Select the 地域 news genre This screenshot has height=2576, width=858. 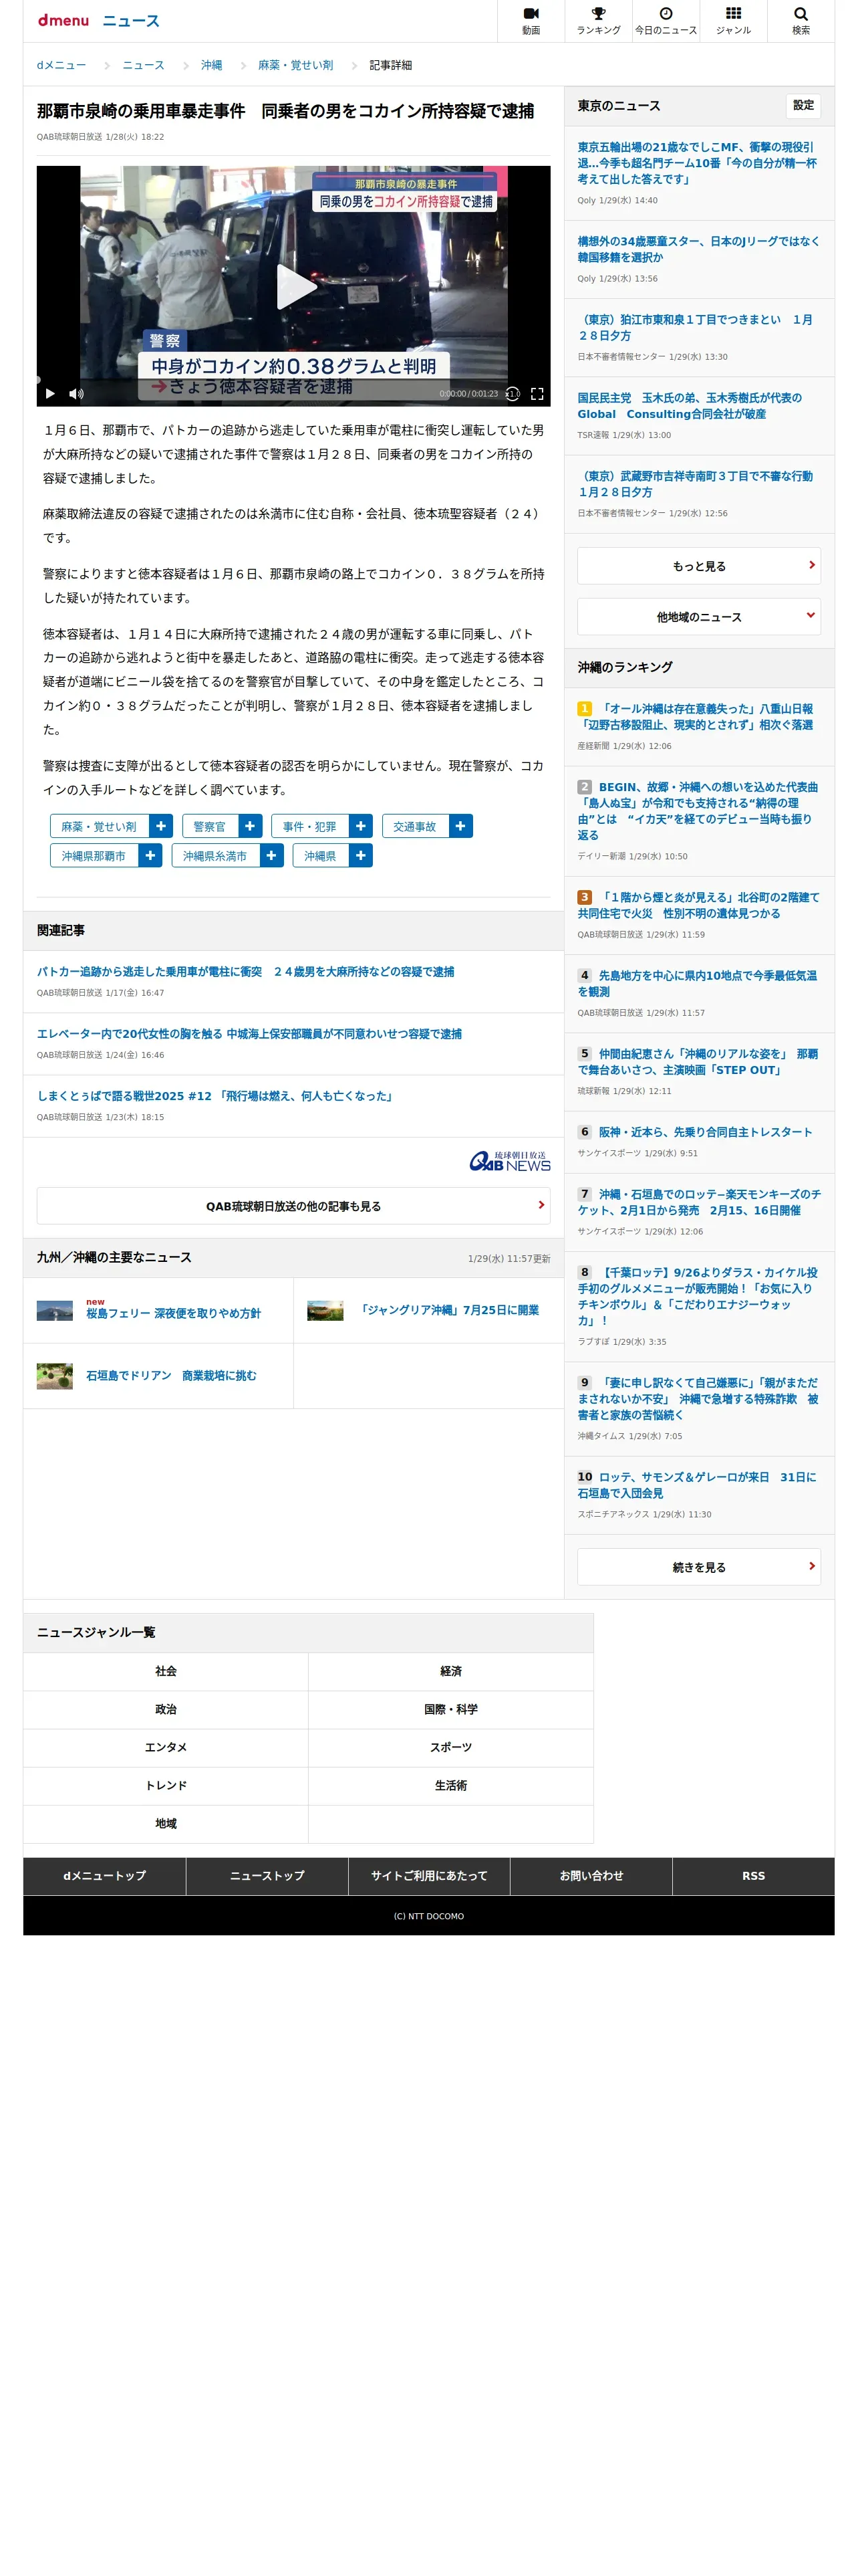(166, 1823)
